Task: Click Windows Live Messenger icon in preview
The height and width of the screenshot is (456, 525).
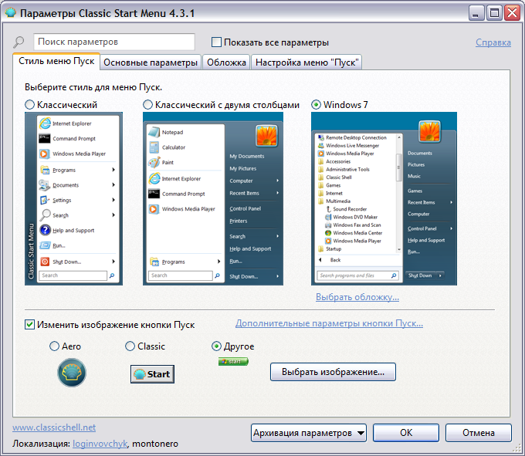Action: [321, 146]
